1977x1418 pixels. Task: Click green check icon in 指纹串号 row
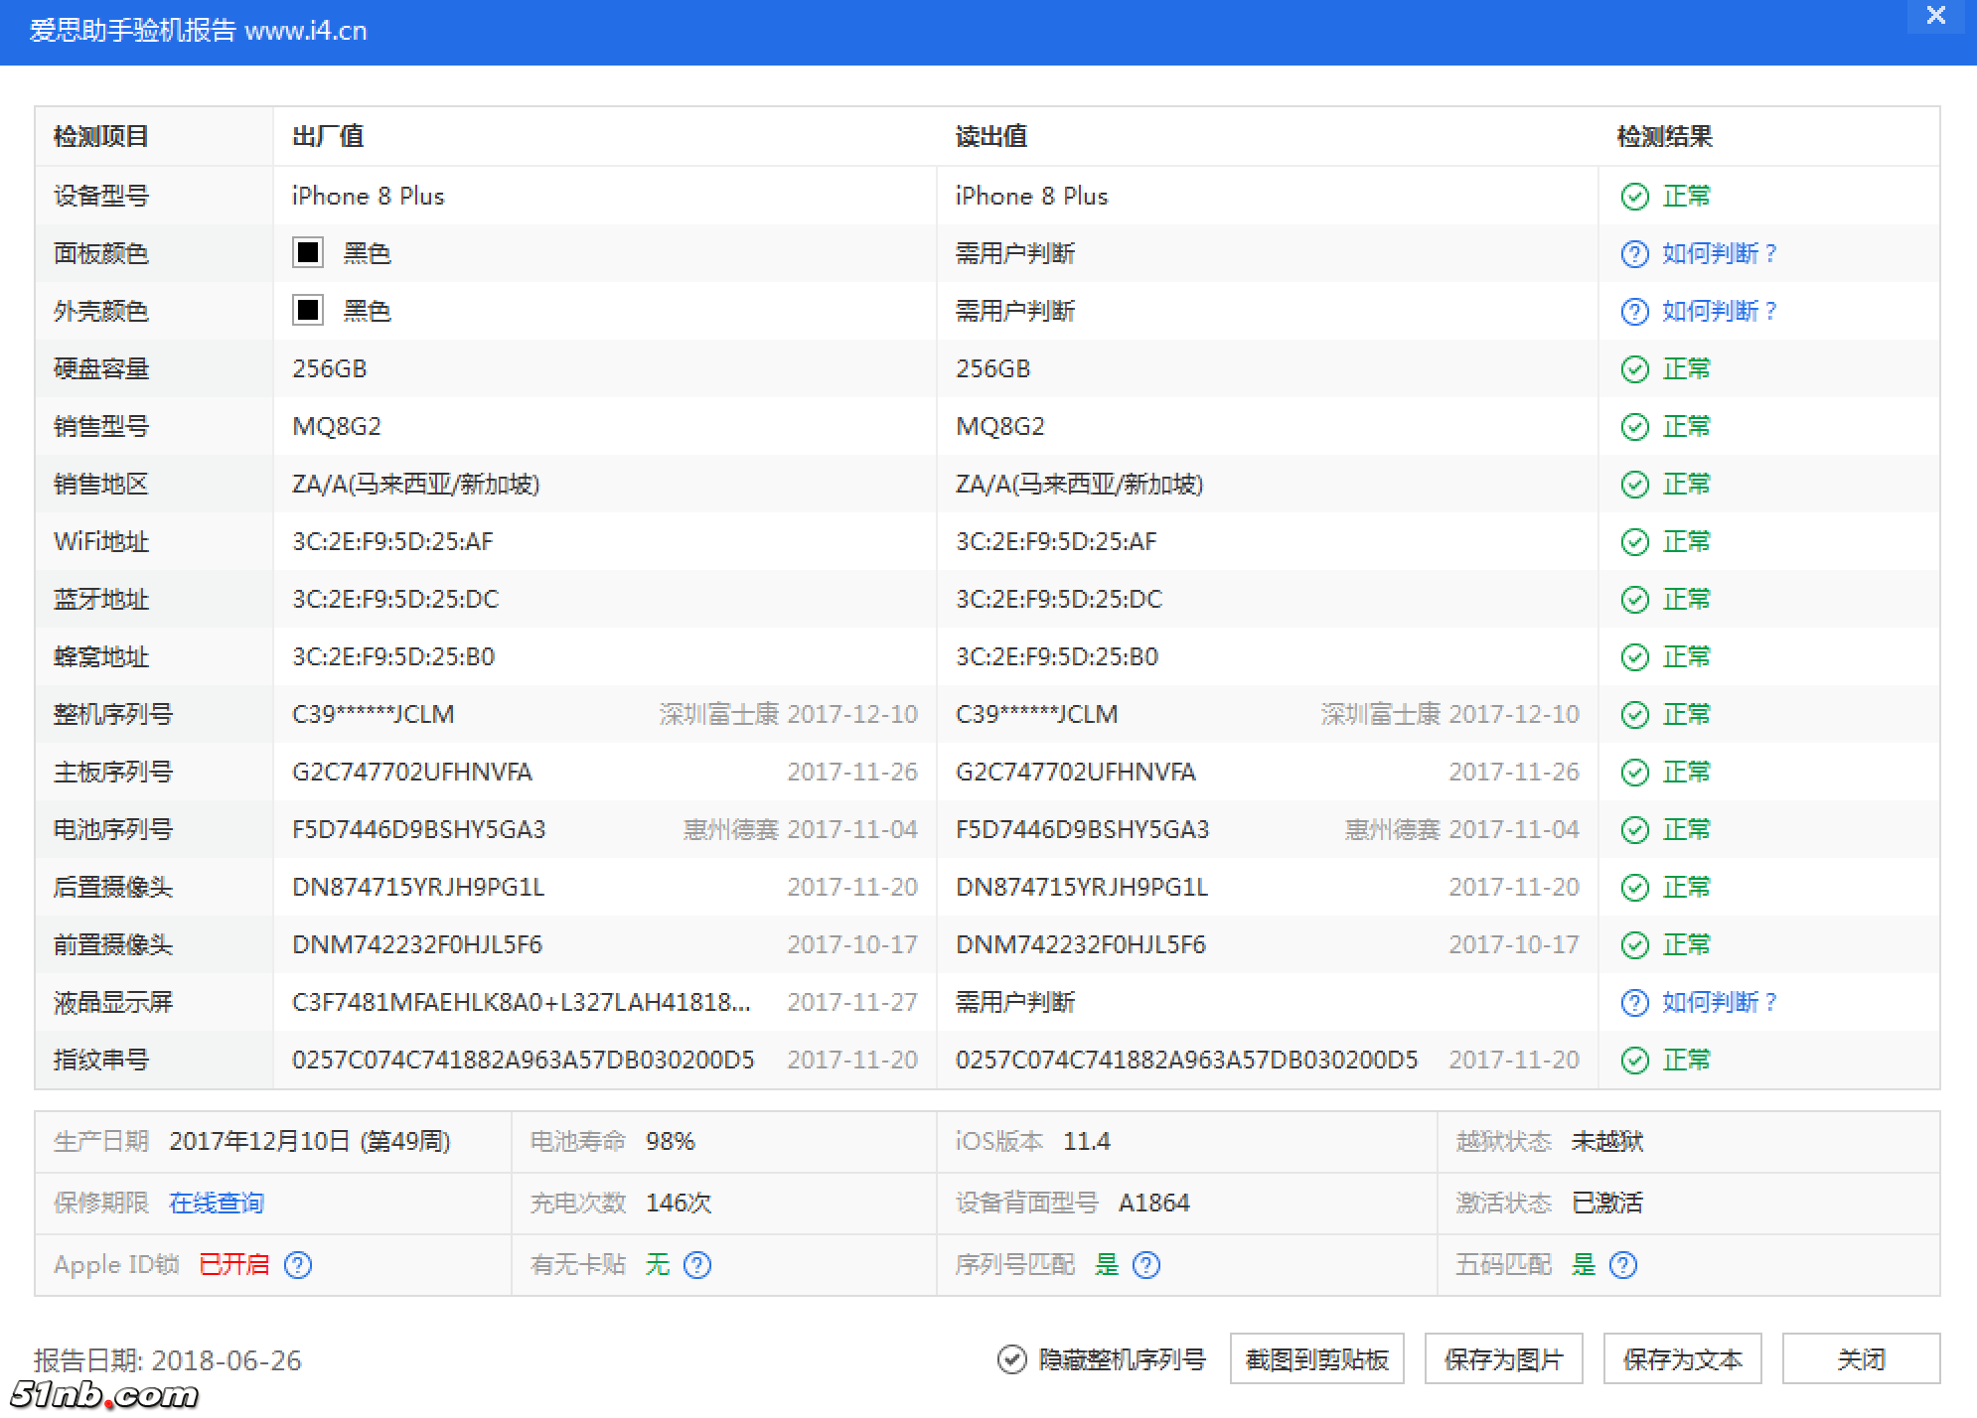(x=1634, y=1061)
